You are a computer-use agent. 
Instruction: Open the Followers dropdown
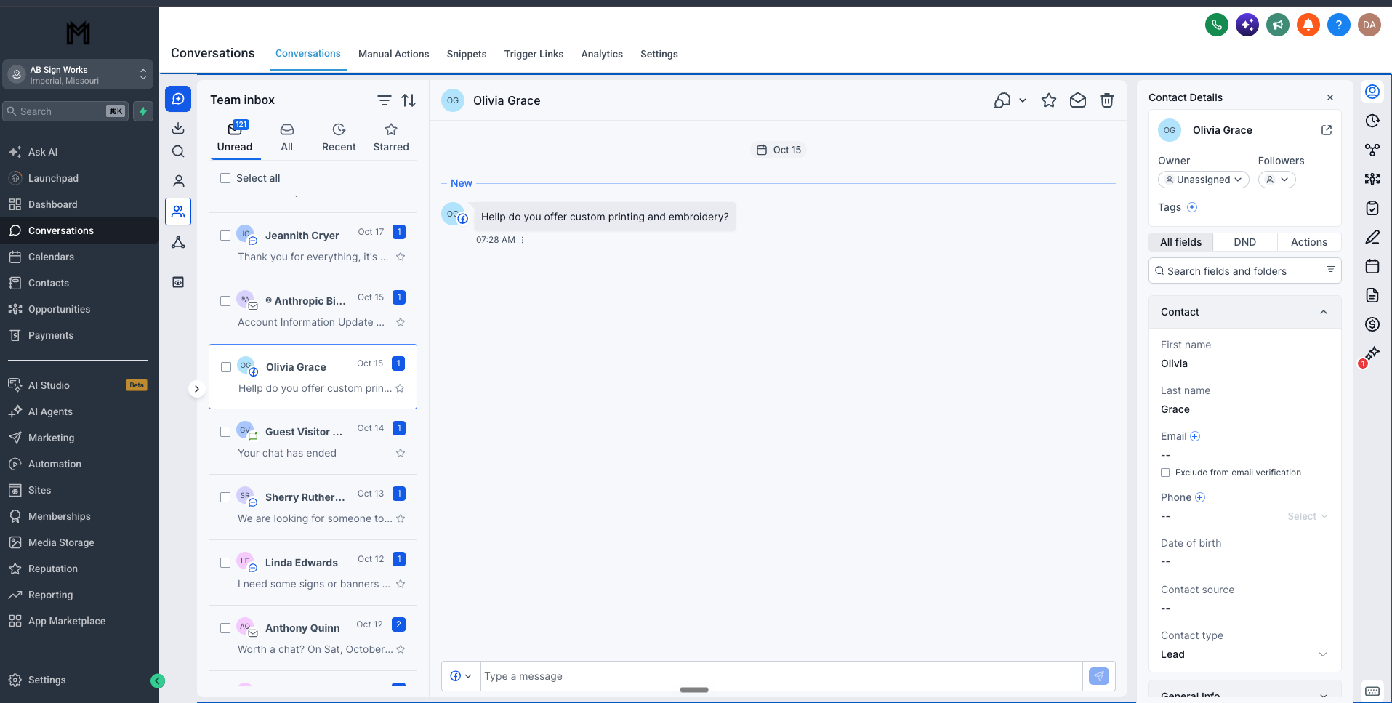1277,180
